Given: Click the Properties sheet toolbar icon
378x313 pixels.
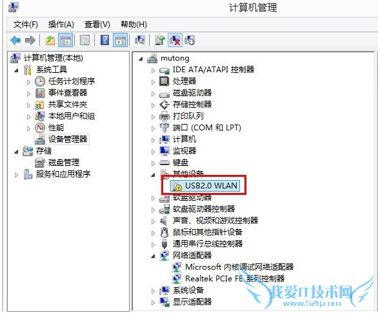Looking at the screenshot, I should 85,40.
